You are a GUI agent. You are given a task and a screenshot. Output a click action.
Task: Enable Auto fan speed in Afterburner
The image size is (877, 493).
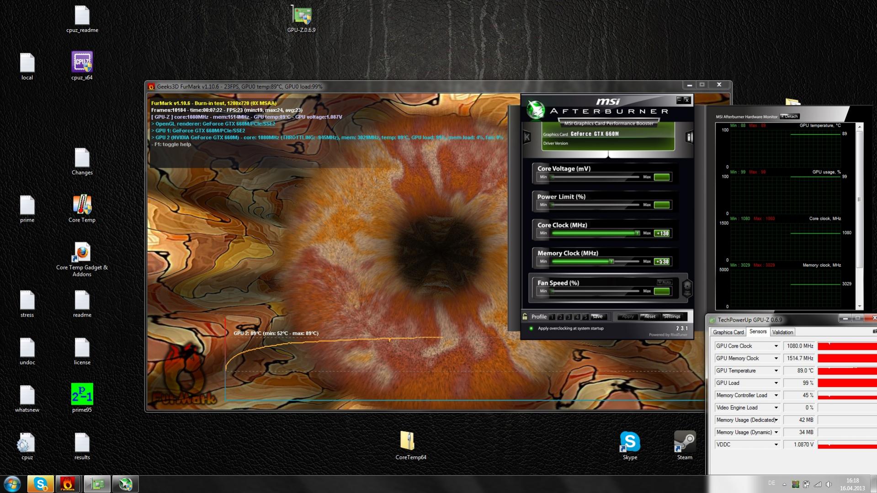(x=664, y=282)
